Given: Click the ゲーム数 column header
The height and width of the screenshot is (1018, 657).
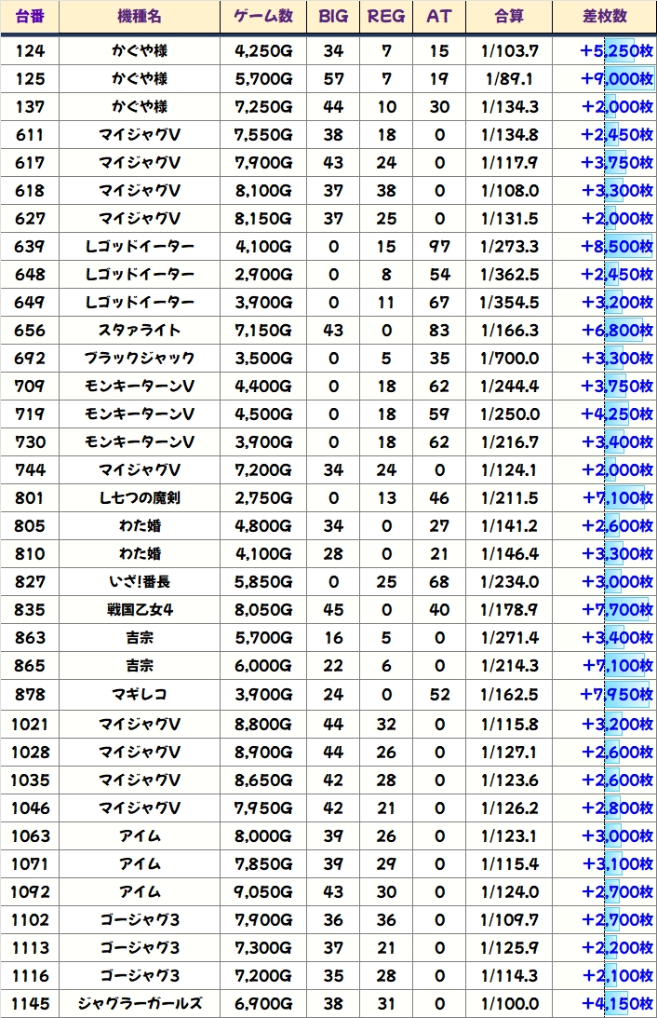Looking at the screenshot, I should [x=263, y=16].
